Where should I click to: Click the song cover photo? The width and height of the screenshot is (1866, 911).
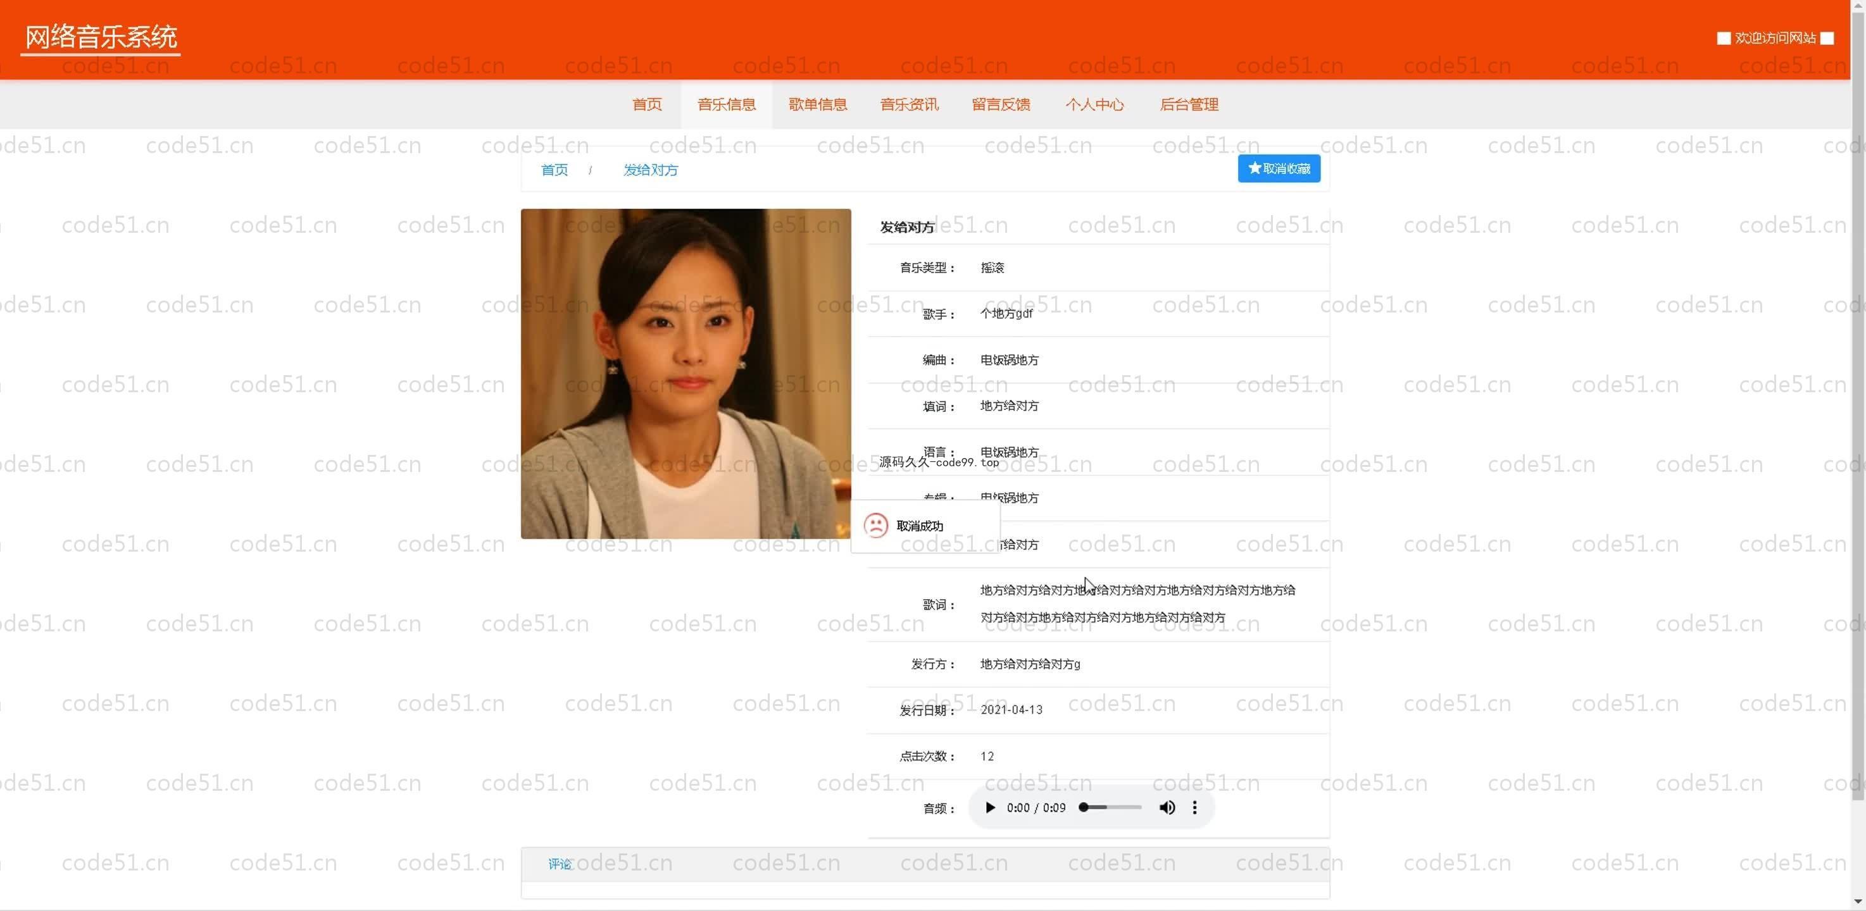(x=686, y=374)
